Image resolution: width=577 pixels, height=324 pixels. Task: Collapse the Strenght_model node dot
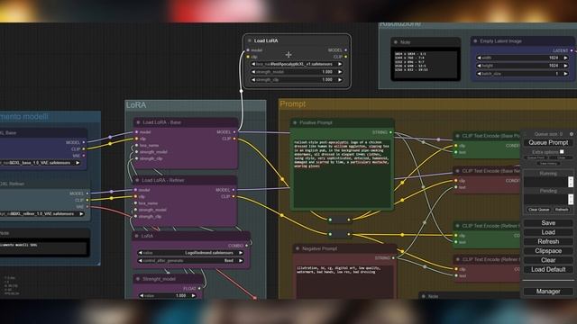pyautogui.click(x=138, y=279)
